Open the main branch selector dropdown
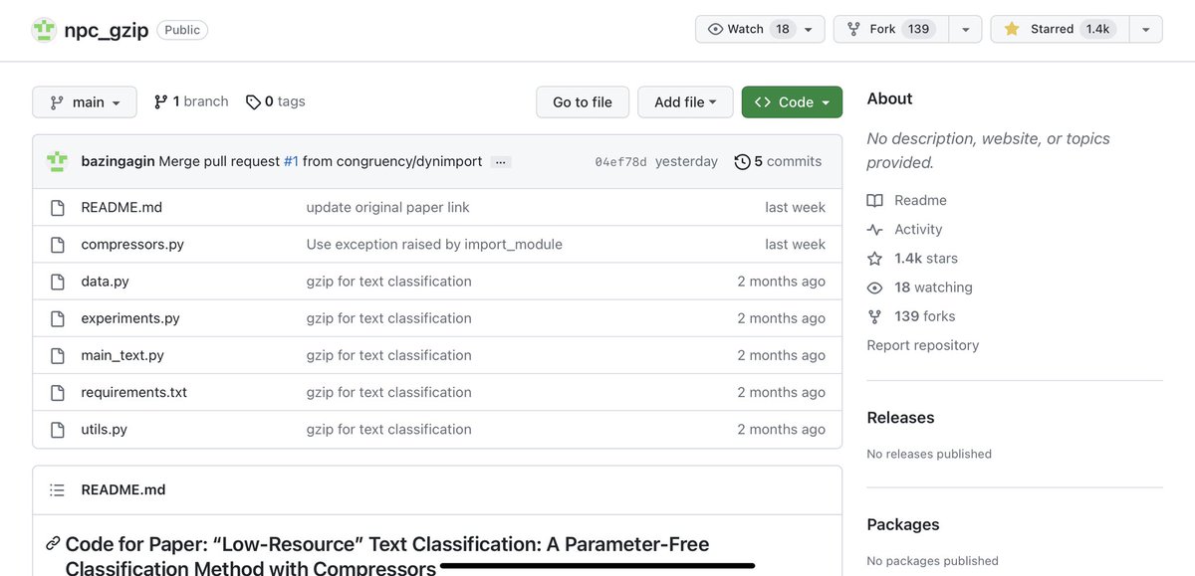This screenshot has height=576, width=1195. [x=84, y=101]
